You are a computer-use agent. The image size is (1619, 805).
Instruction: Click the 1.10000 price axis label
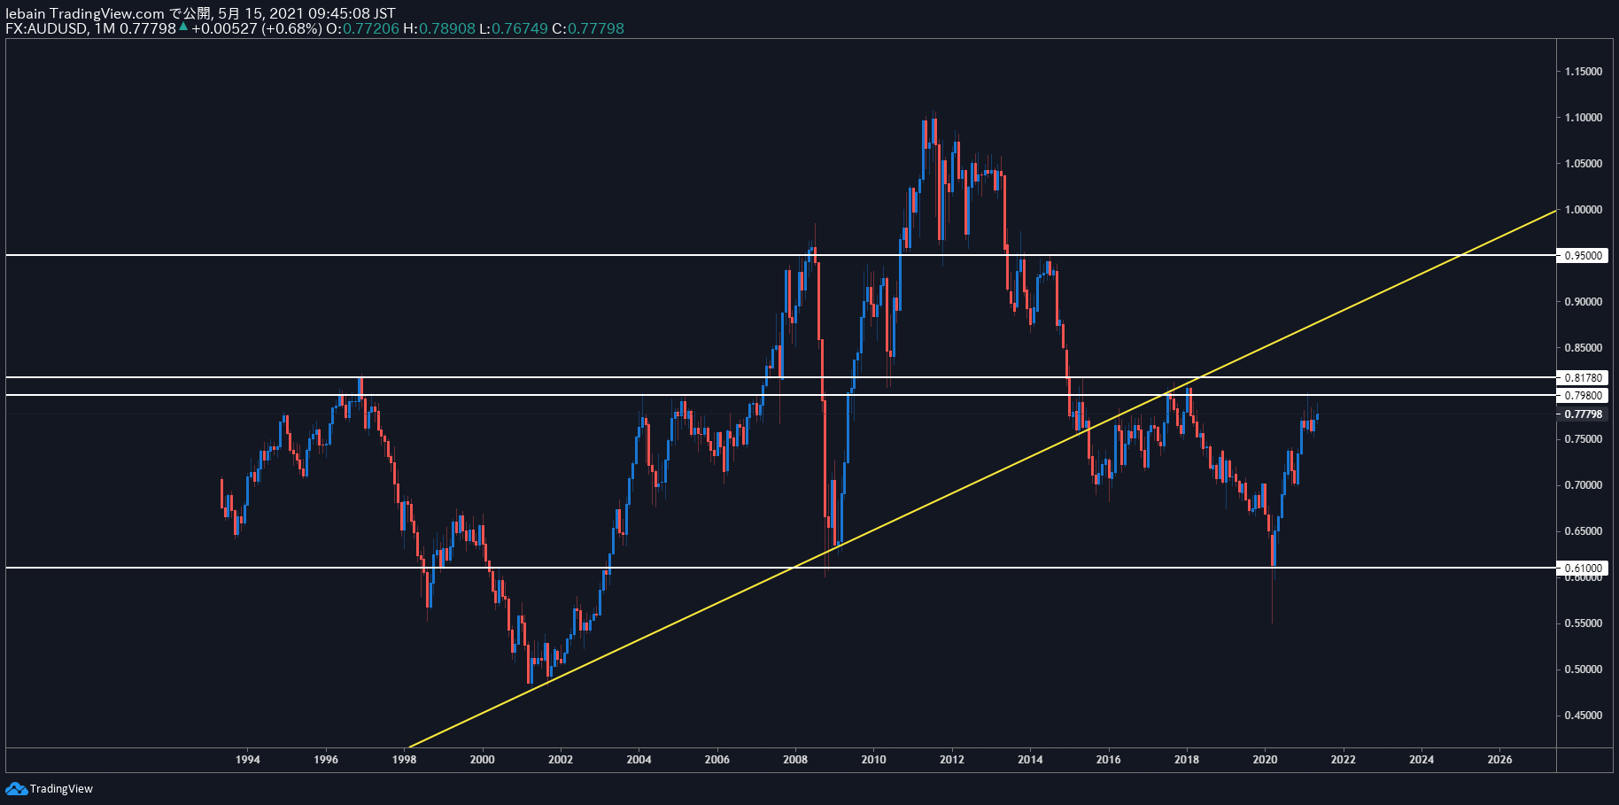[1583, 118]
